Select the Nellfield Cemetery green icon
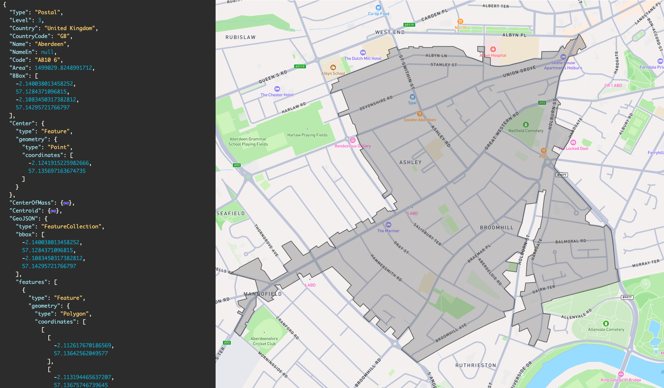 (x=526, y=125)
